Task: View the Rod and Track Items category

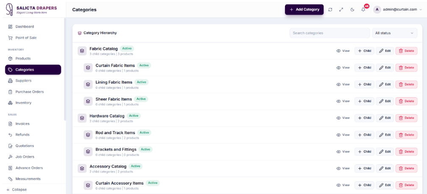Action: (x=343, y=135)
